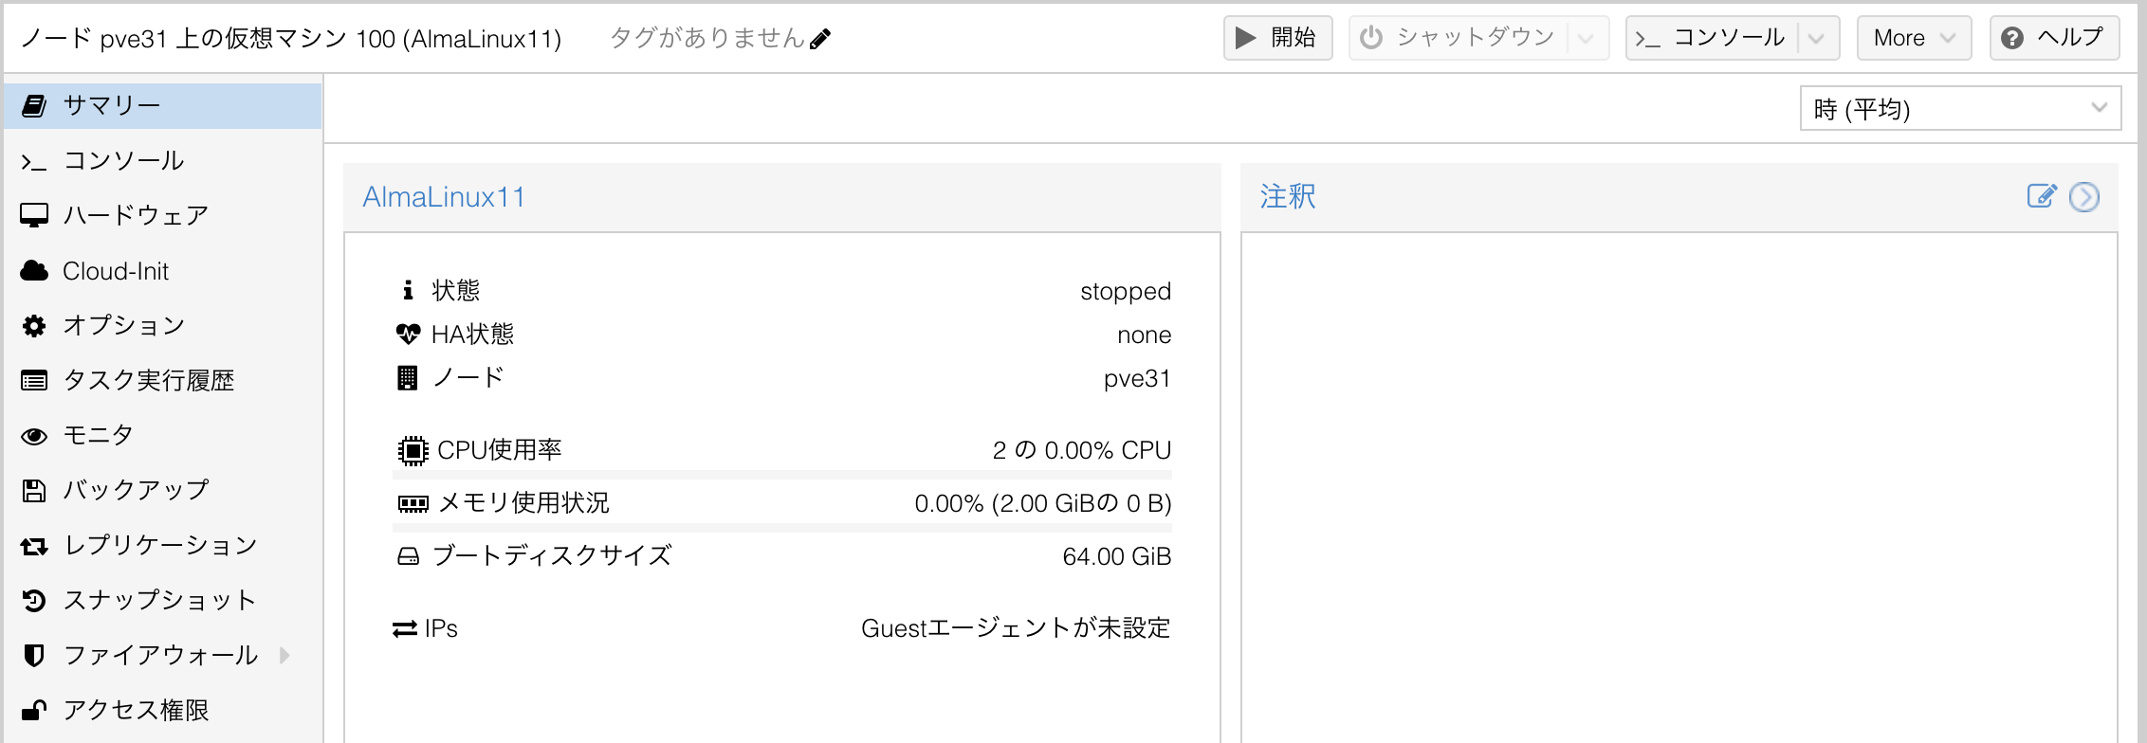Click the floppy disk icon beside バックアップ
Image resolution: width=2147 pixels, height=743 pixels.
(34, 490)
